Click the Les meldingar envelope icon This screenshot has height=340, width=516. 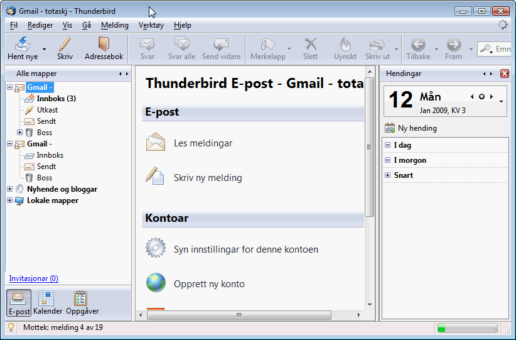[155, 142]
